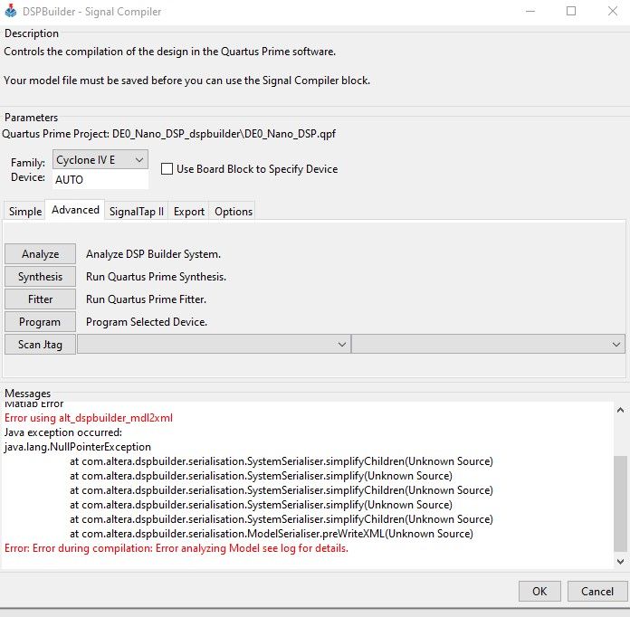
Task: Confirm with the OK button
Action: (539, 591)
